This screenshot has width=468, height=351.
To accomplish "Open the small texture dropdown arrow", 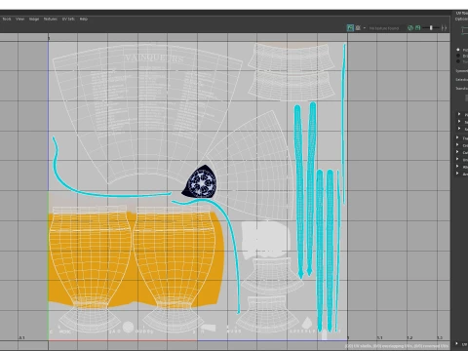I will click(365, 28).
